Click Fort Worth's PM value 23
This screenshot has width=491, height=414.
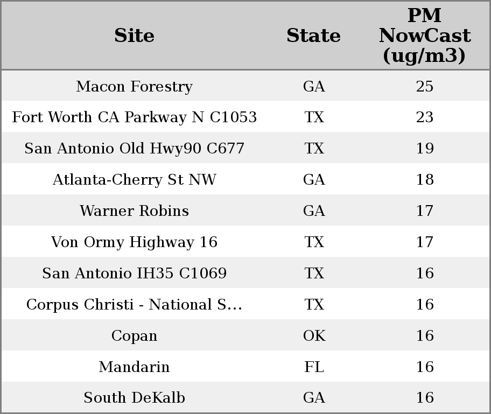424,117
